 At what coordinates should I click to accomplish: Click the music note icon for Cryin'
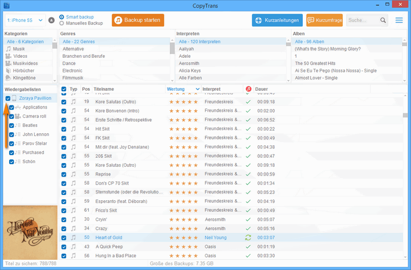click(x=74, y=219)
